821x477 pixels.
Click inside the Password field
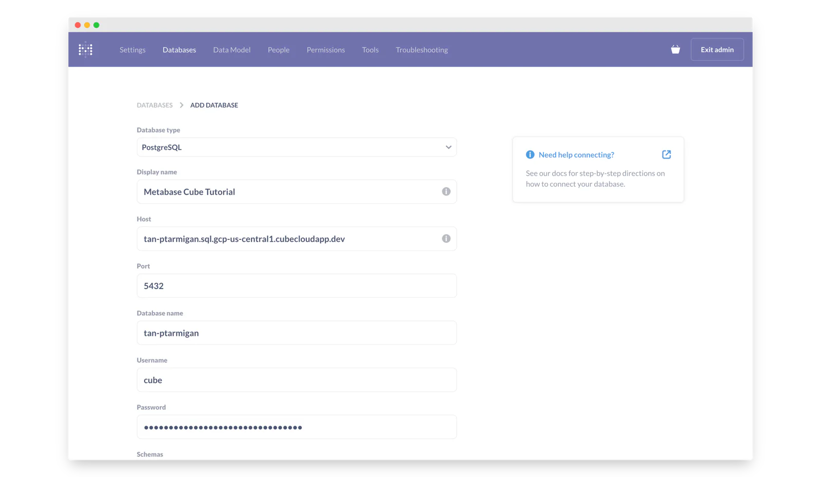tap(297, 427)
